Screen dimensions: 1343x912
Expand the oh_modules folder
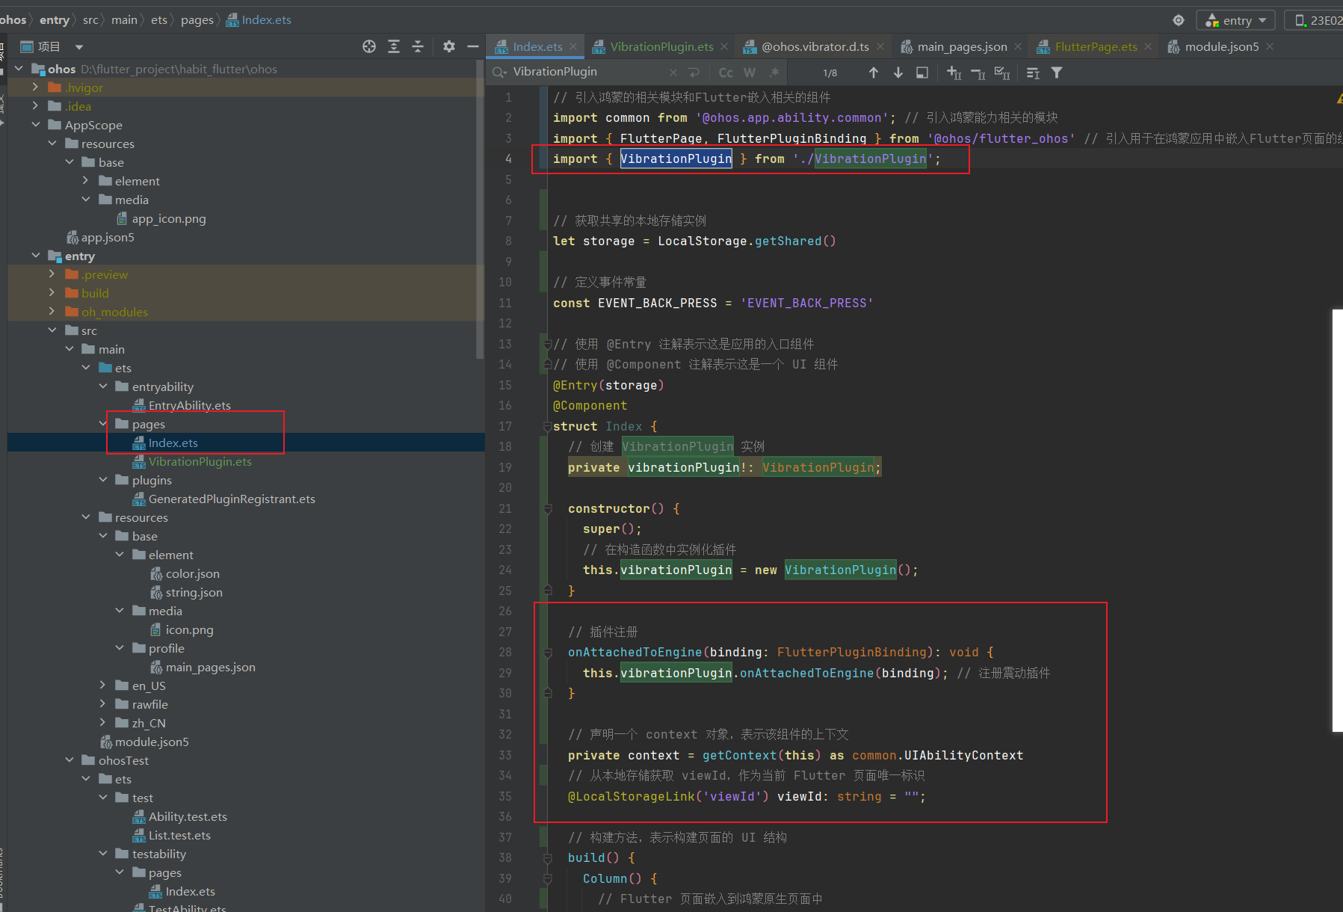click(x=52, y=312)
